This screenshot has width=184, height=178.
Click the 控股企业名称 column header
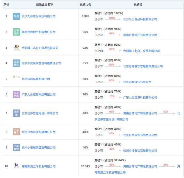tap(45, 4)
